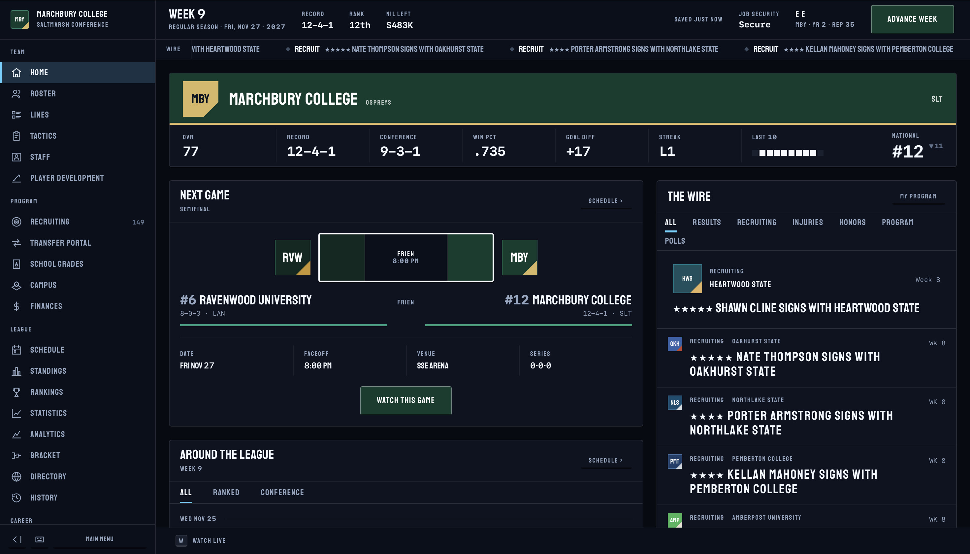Click the Watch Live shortcut
Screen dimensions: 970x554
point(201,541)
